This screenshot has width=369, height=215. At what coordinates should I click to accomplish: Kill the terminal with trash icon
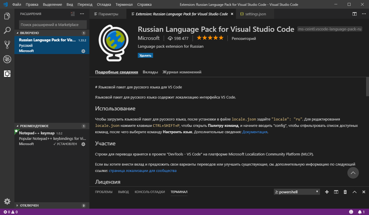345,192
